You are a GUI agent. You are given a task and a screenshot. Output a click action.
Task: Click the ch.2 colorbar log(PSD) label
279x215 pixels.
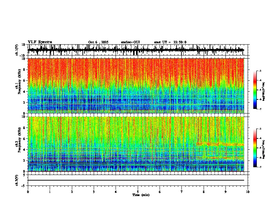[x=263, y=149]
